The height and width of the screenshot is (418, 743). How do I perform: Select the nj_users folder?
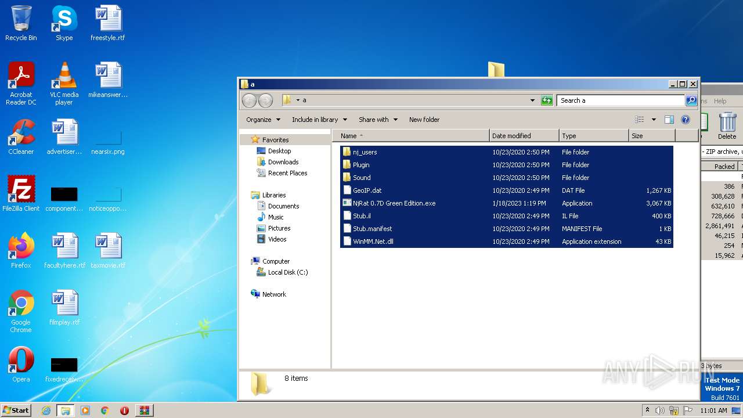(x=507, y=152)
